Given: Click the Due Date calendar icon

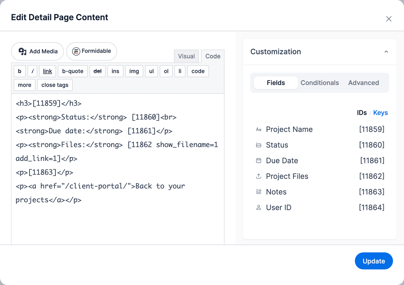Looking at the screenshot, I should tap(259, 160).
